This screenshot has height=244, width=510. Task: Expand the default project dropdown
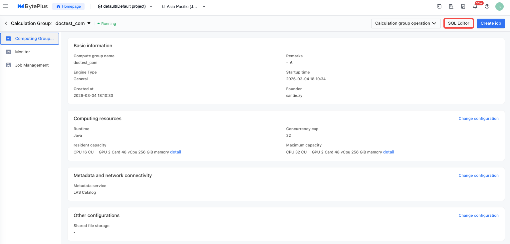(x=125, y=6)
